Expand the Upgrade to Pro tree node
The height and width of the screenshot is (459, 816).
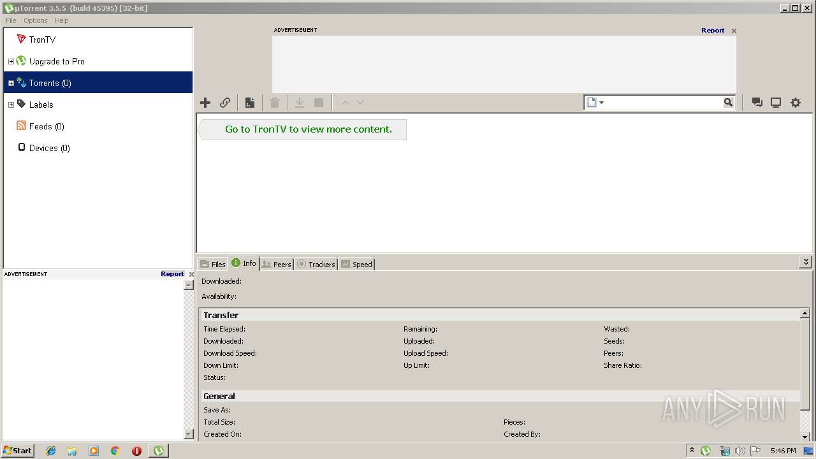[x=11, y=62]
